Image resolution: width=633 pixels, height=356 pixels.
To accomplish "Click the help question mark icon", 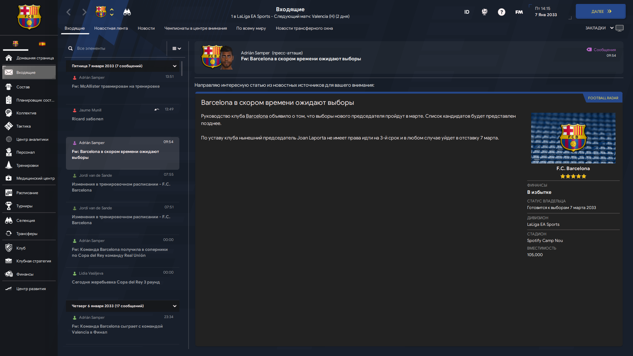I will point(501,12).
